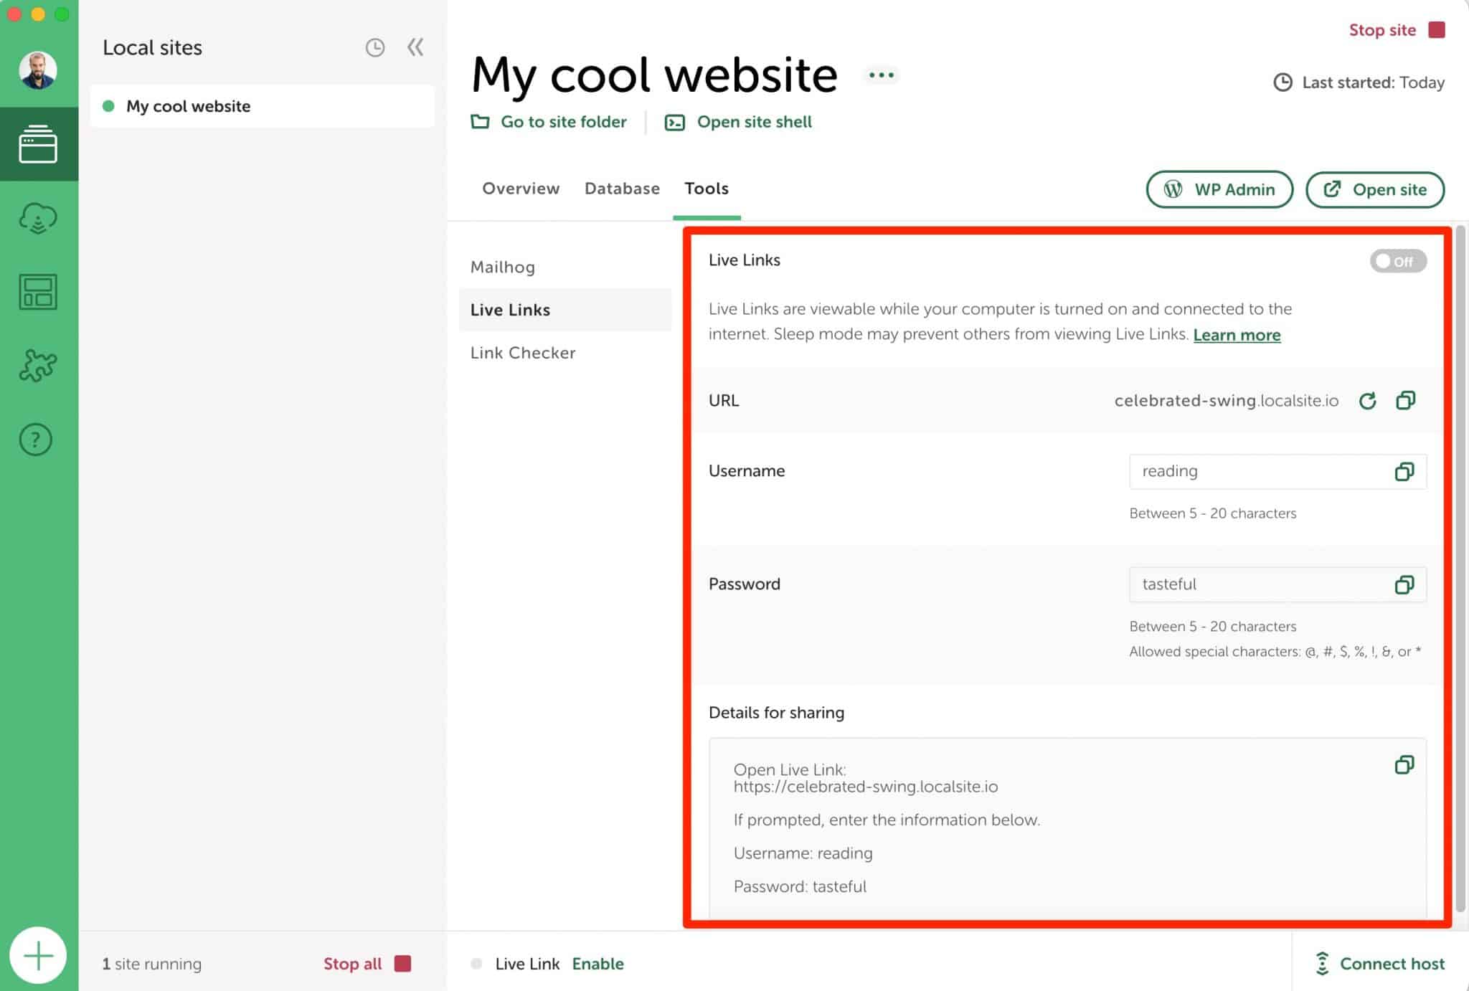Copy the username with the copy icon
1469x991 pixels.
1403,472
